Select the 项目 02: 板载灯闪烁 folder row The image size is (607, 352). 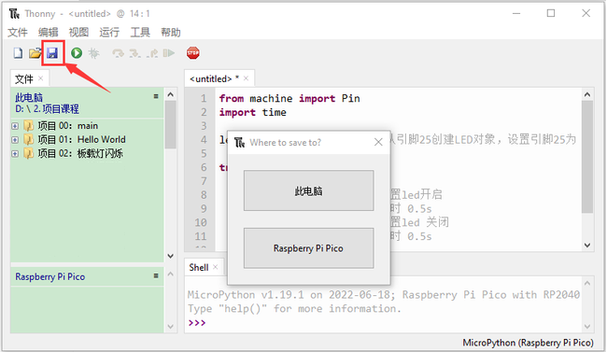[x=87, y=153]
